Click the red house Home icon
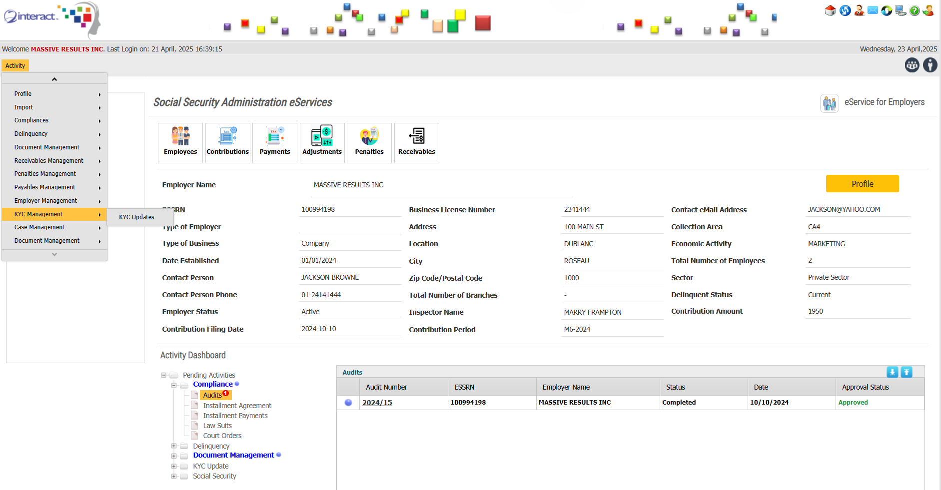This screenshot has height=490, width=941. coord(830,10)
